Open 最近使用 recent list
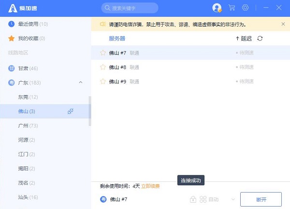 [32, 24]
